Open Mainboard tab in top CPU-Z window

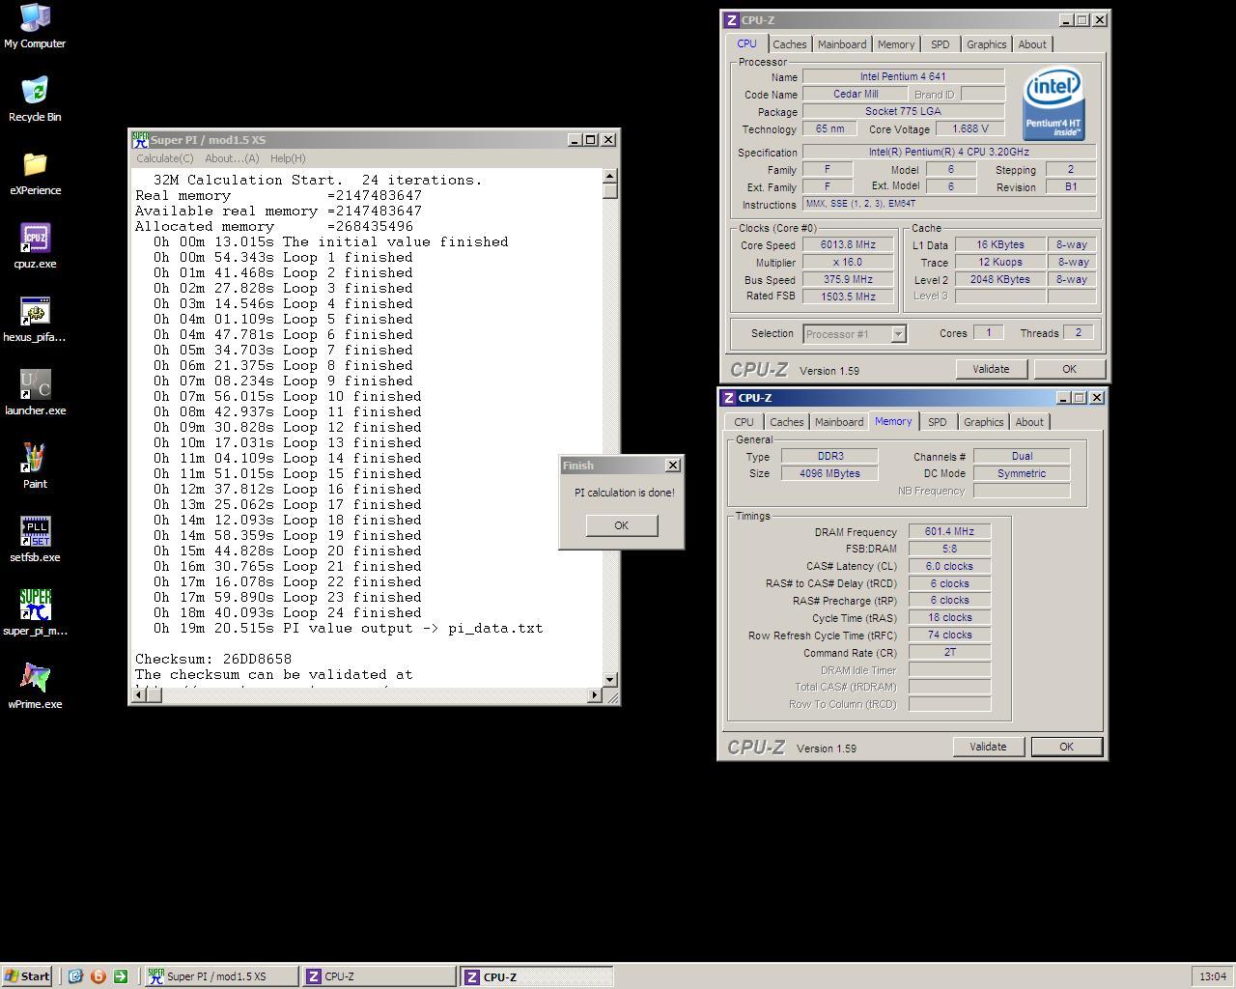tap(842, 44)
